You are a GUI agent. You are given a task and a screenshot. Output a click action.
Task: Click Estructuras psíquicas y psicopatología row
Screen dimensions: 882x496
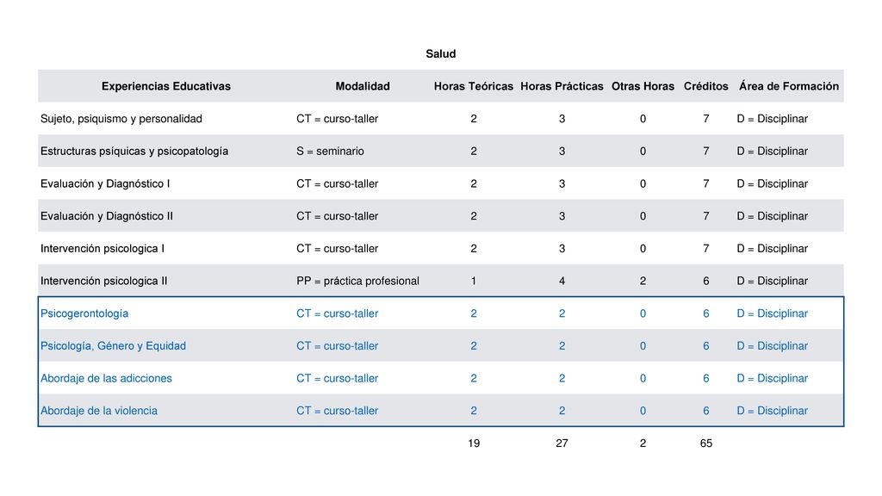click(441, 151)
